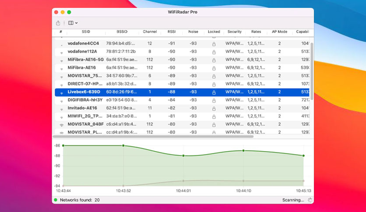
Task: Sort by Locked column header
Action: coord(214,32)
